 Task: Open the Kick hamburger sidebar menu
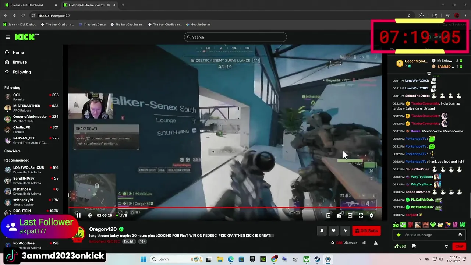[x=8, y=37]
